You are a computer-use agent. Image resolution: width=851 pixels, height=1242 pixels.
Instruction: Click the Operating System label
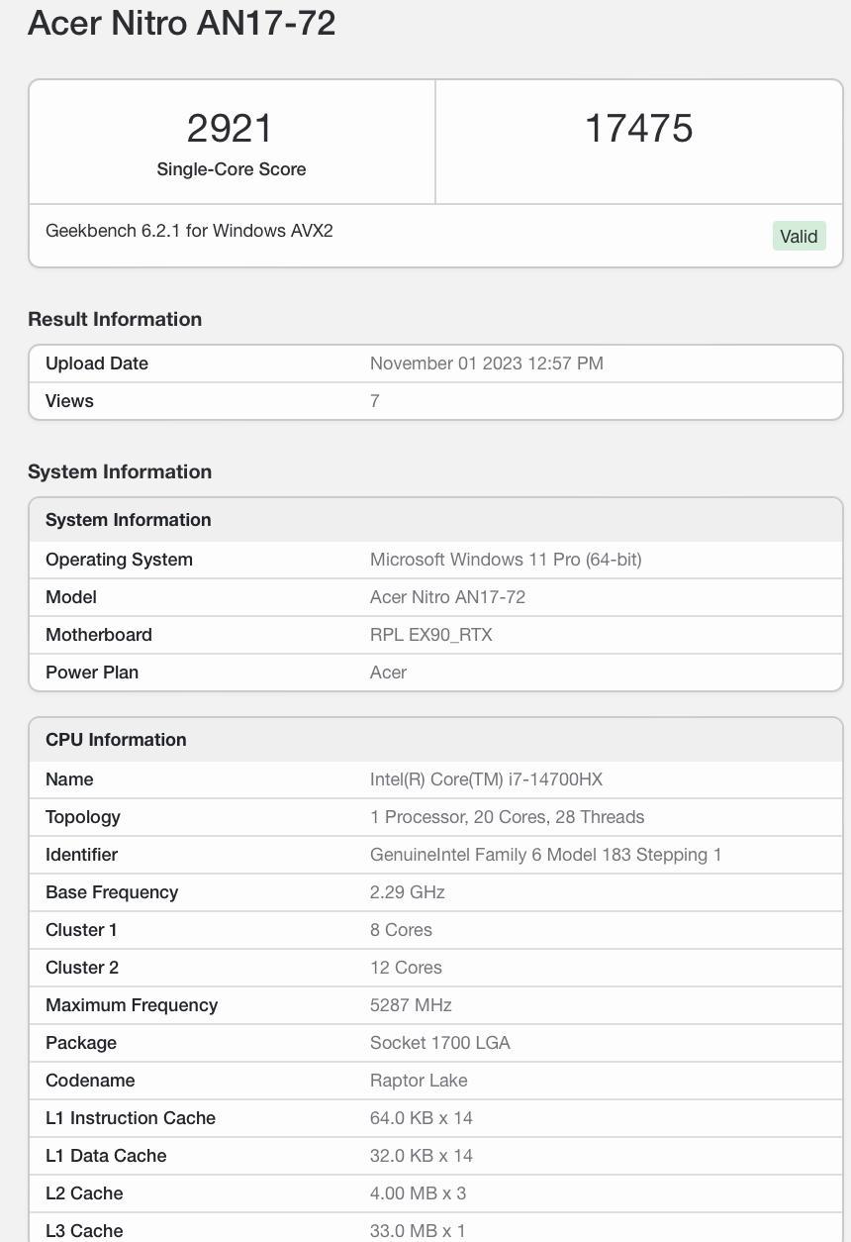(x=119, y=560)
